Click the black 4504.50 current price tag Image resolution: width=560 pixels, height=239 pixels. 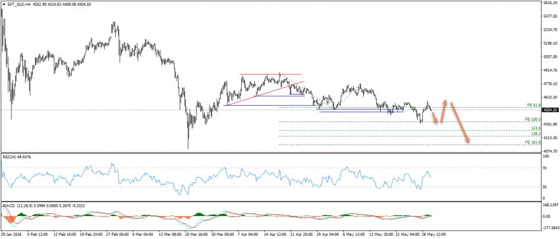[x=550, y=110]
